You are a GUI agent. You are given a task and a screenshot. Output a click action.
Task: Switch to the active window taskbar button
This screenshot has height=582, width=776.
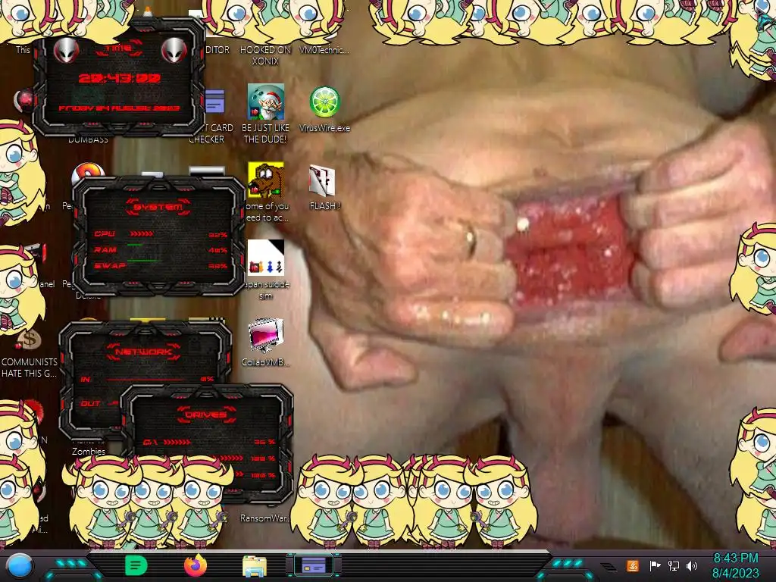point(314,565)
